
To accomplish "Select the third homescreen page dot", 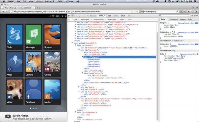I will [x=36, y=108].
